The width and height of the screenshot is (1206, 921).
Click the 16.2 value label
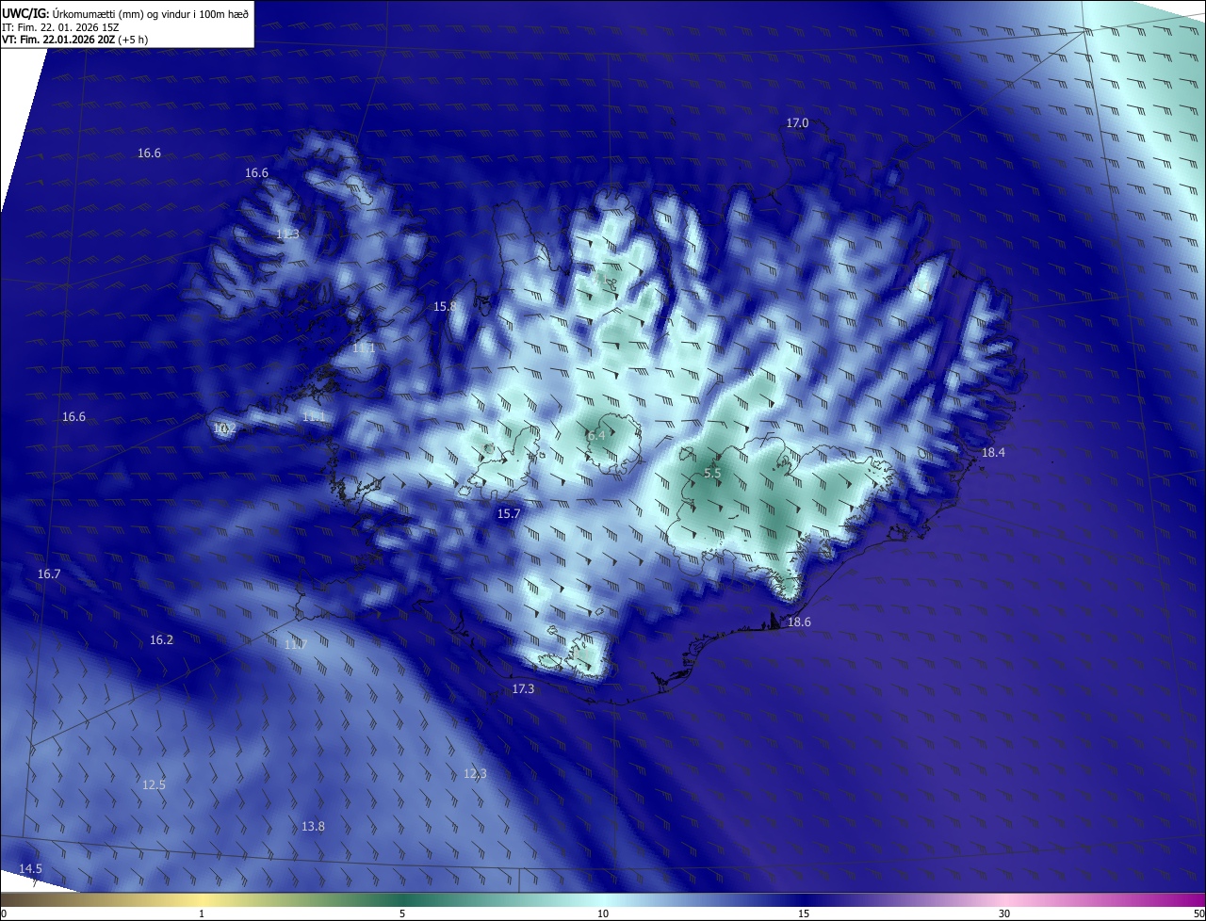click(161, 639)
